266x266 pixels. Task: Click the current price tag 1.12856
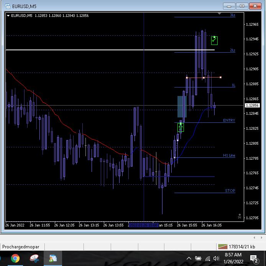(252, 105)
